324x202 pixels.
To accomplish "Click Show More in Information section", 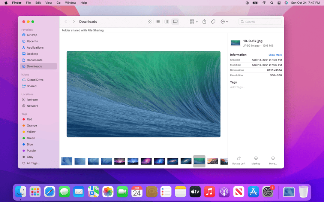I will [275, 55].
